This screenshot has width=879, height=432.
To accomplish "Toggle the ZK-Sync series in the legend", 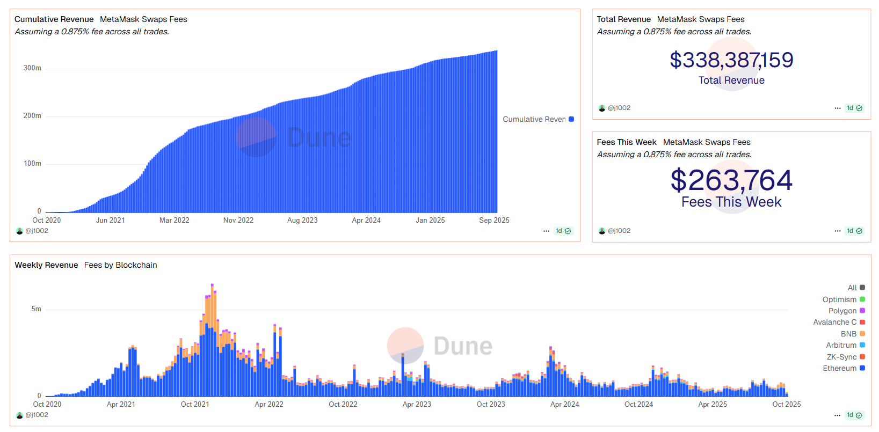I will click(846, 357).
